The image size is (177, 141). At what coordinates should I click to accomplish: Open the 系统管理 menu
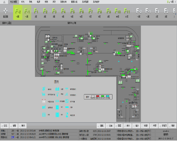click(85, 2)
